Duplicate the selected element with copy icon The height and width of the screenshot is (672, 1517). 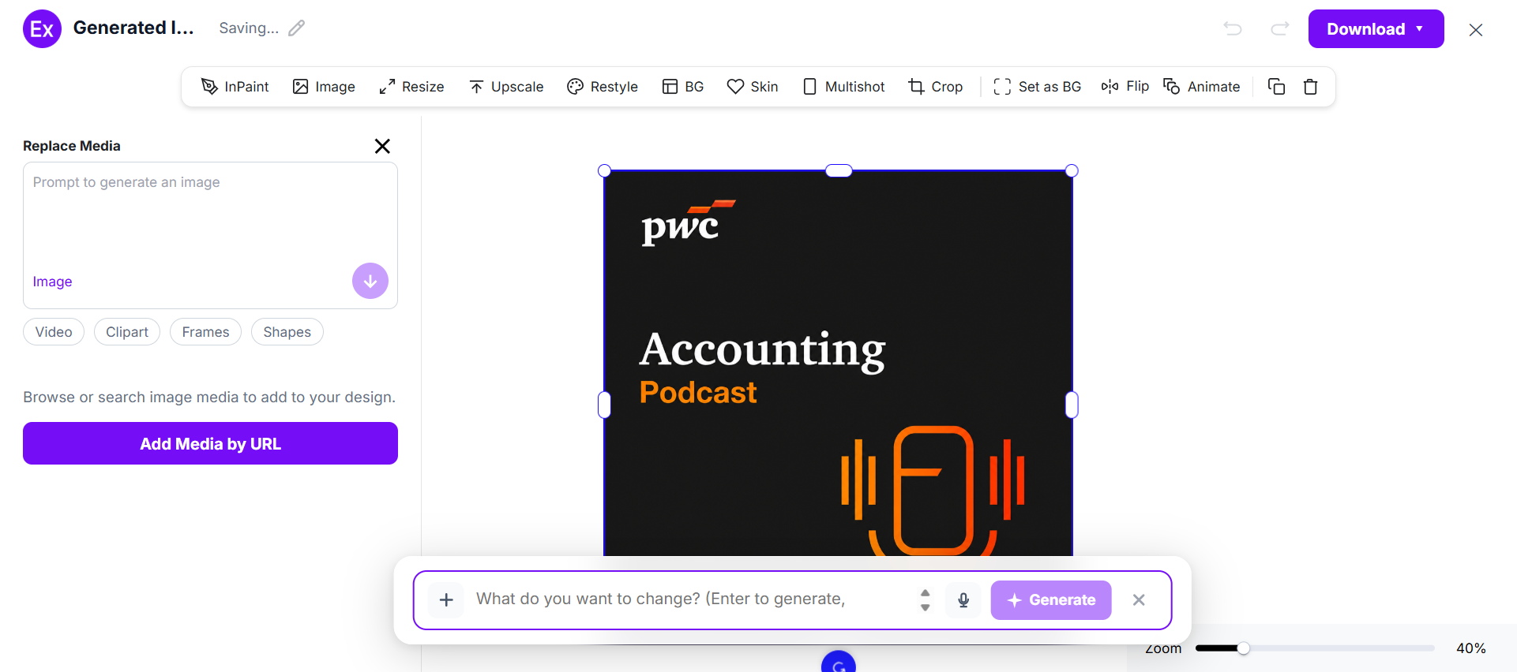[1276, 87]
